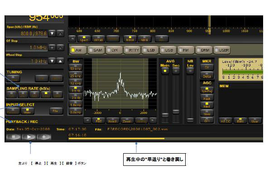Click the NB Lev slider handle

[x=190, y=120]
